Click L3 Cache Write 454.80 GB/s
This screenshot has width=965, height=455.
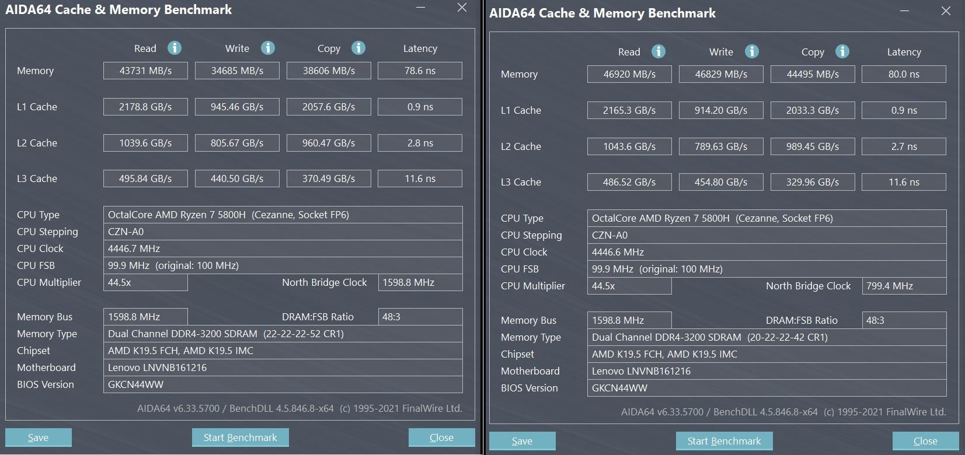pos(721,182)
